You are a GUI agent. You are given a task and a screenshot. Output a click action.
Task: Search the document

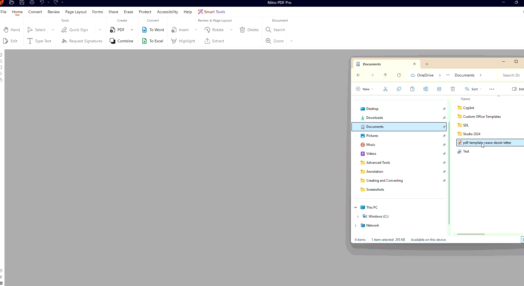[275, 30]
